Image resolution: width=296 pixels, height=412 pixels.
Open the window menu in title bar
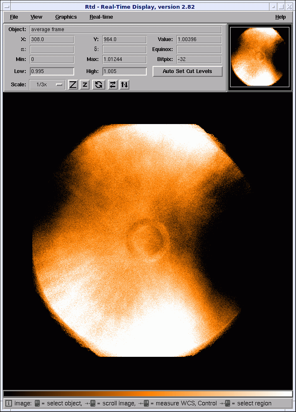click(7, 7)
